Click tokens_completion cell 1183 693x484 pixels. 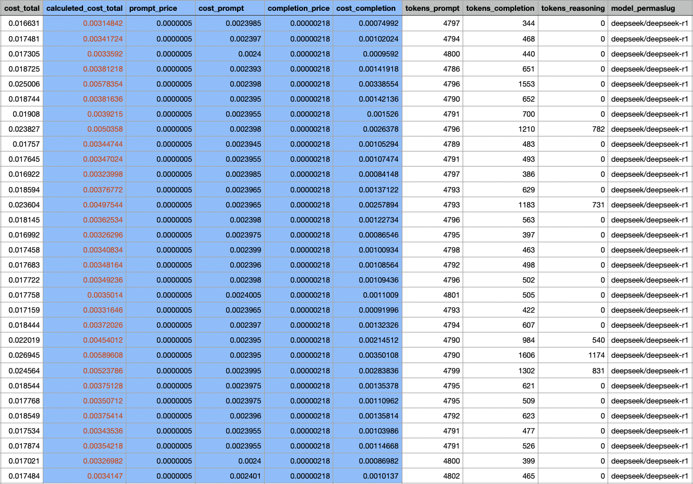[500, 205]
